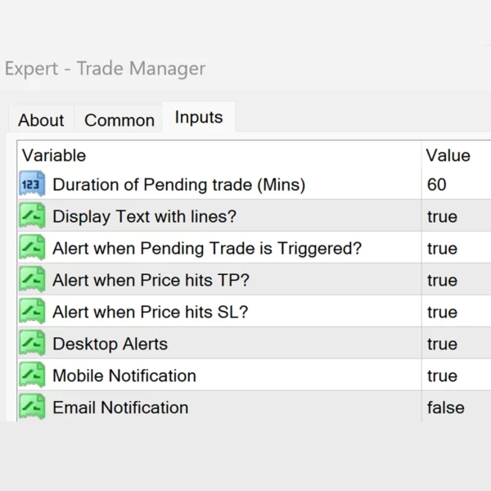Change the Email Notification false value

[445, 408]
